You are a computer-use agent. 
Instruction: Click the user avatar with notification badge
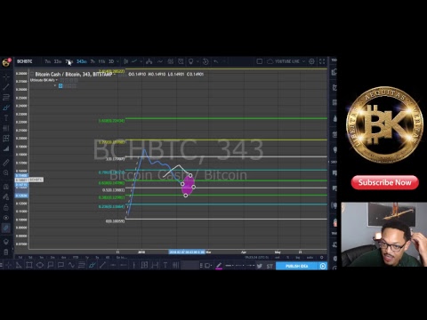coord(6,62)
